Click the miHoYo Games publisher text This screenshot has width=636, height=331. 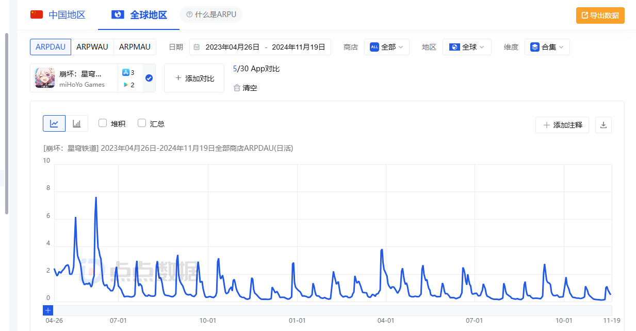(x=82, y=85)
